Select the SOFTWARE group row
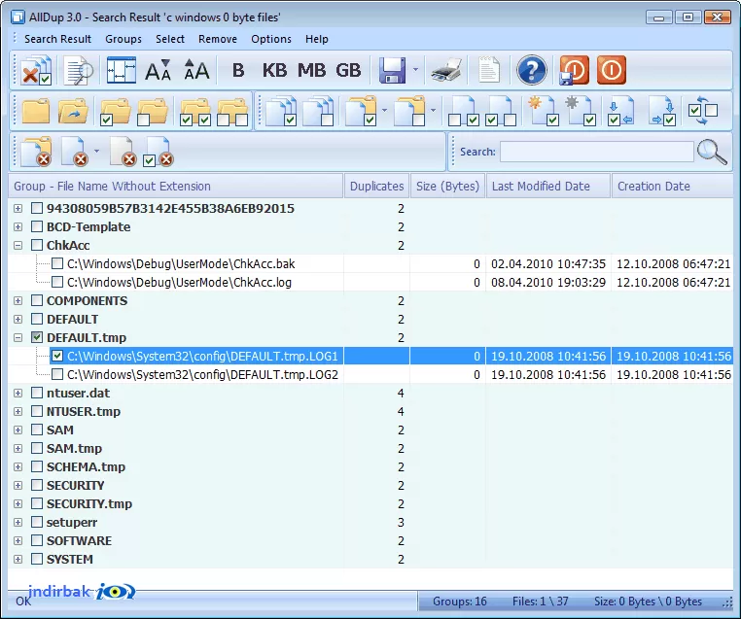This screenshot has width=741, height=619. 370,540
